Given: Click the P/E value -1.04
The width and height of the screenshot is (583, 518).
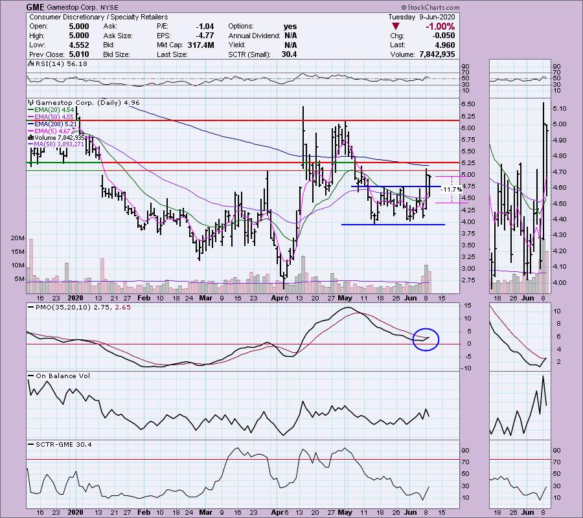Looking at the screenshot, I should 205,27.
